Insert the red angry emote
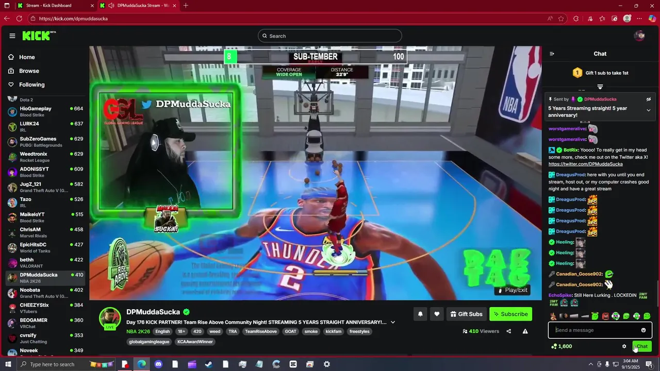Viewport: 660px width, 371px height. click(x=605, y=316)
